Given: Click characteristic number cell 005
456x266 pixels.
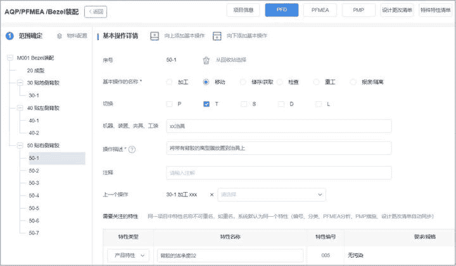Looking at the screenshot, I should pos(326,255).
